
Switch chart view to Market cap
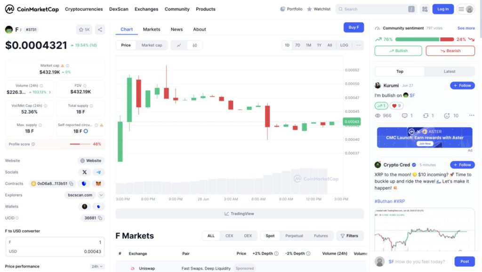click(x=152, y=45)
